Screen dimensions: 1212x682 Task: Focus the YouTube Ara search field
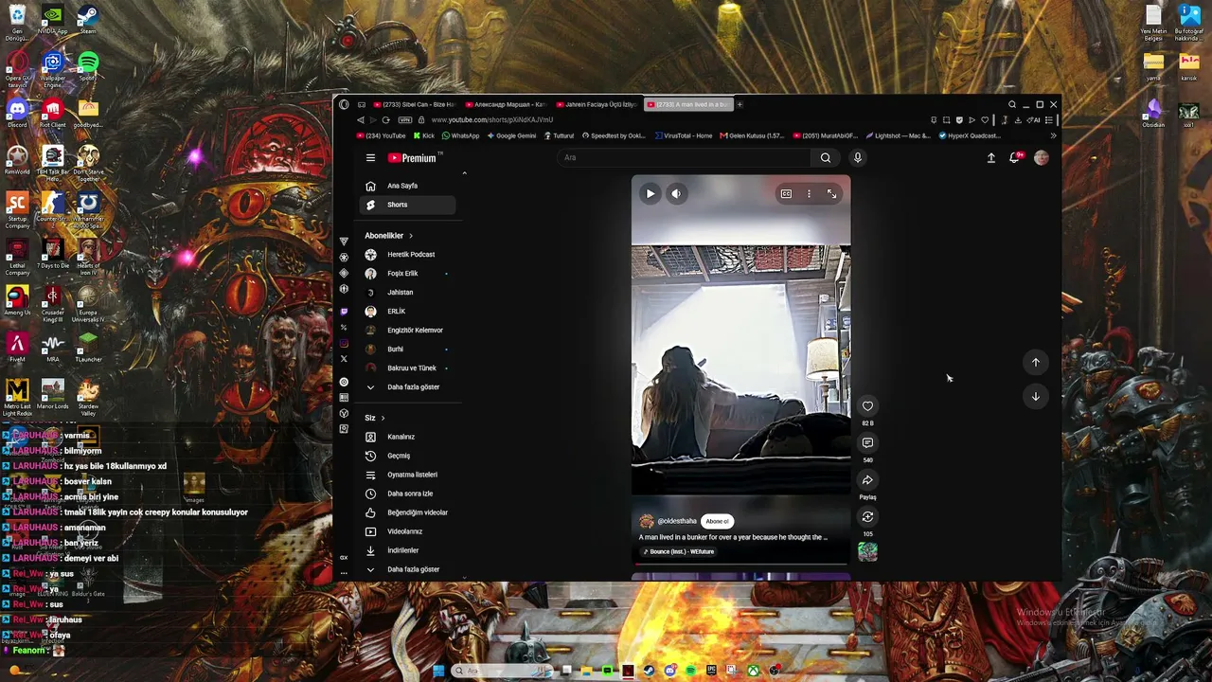click(x=684, y=158)
